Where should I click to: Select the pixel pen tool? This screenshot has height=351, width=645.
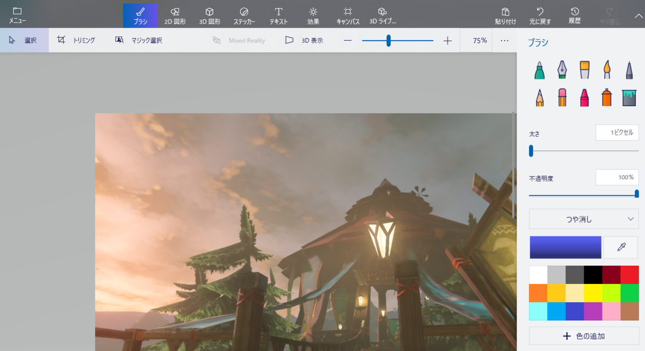pyautogui.click(x=629, y=70)
